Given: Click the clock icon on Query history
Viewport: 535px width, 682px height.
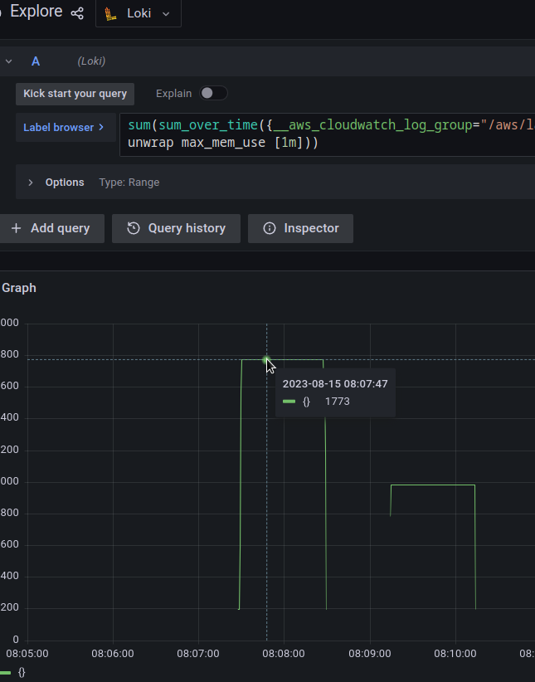Looking at the screenshot, I should [x=133, y=228].
